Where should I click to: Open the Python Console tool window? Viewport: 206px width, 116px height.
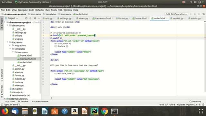40,101
